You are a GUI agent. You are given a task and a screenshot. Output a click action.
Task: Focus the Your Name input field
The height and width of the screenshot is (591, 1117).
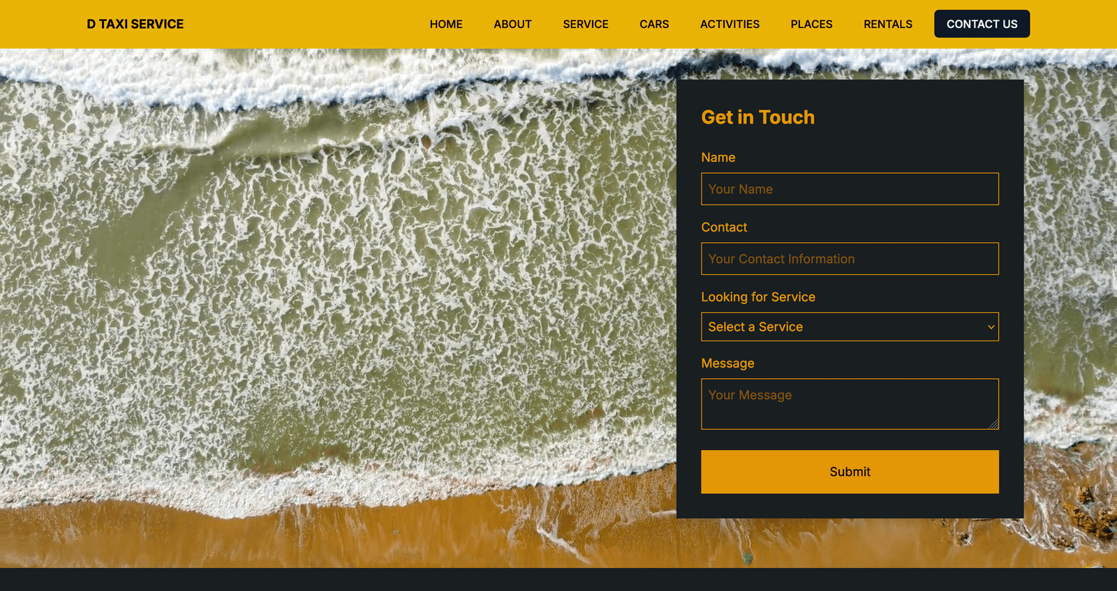[x=849, y=189]
